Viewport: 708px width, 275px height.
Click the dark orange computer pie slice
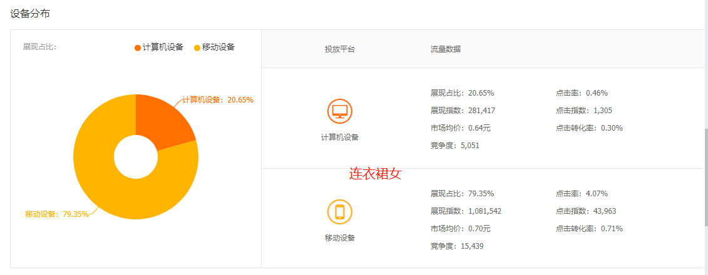[163, 122]
